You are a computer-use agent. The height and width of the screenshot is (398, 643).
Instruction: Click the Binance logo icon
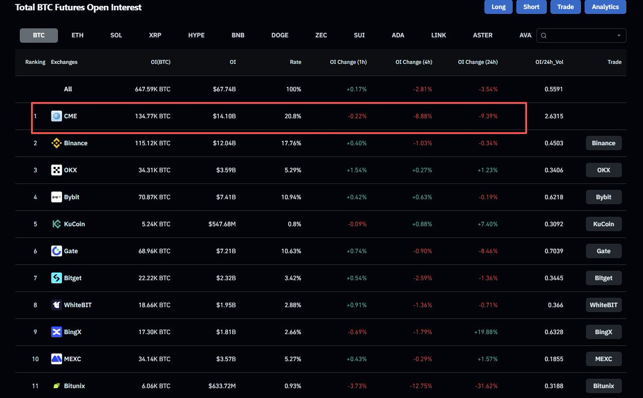56,143
